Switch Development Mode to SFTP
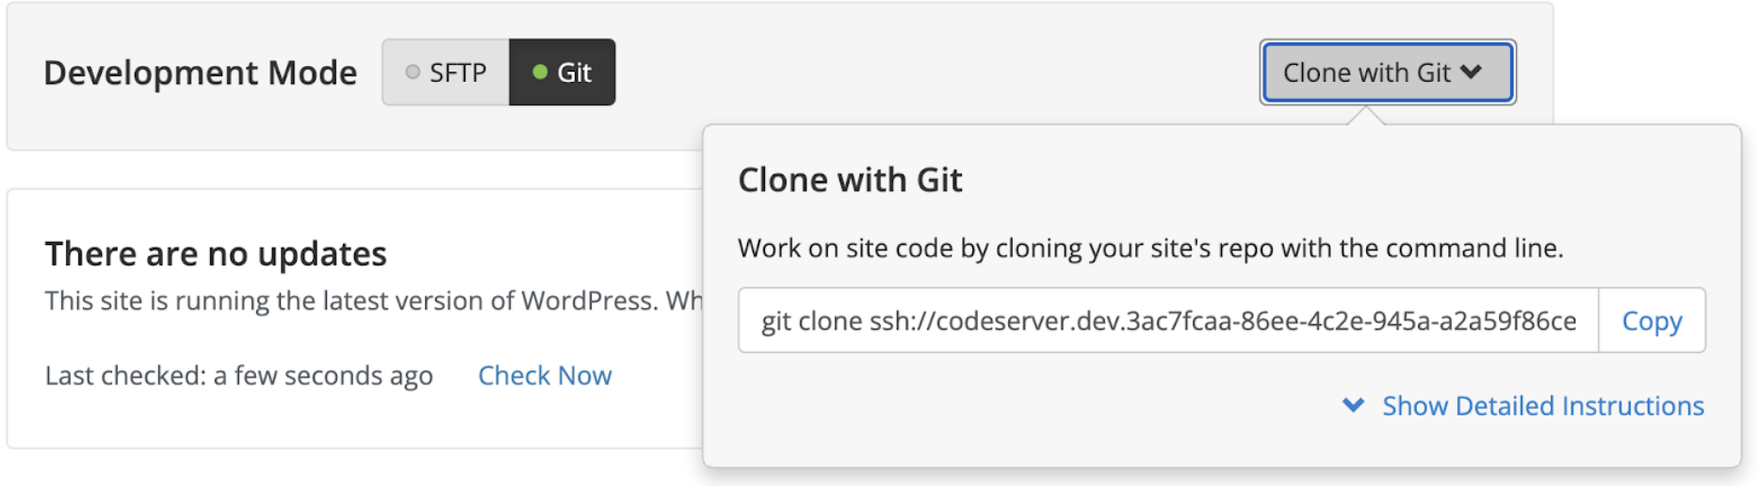 pyautogui.click(x=447, y=73)
